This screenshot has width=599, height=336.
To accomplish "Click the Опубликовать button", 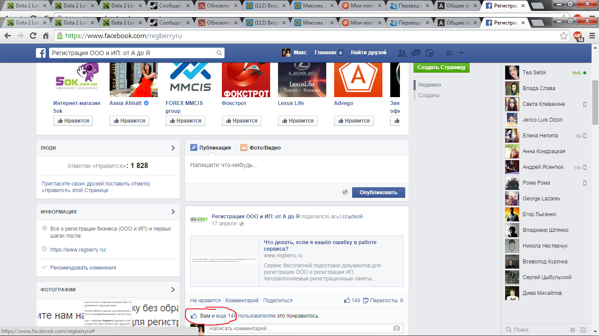I will [378, 192].
